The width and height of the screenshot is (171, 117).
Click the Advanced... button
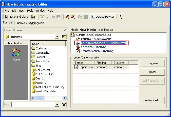point(152,100)
